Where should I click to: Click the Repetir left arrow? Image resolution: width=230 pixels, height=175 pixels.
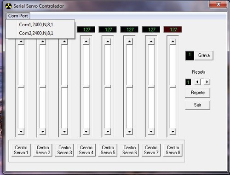coord(197,82)
